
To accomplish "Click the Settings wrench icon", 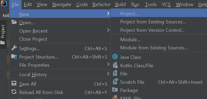I will [14, 48].
